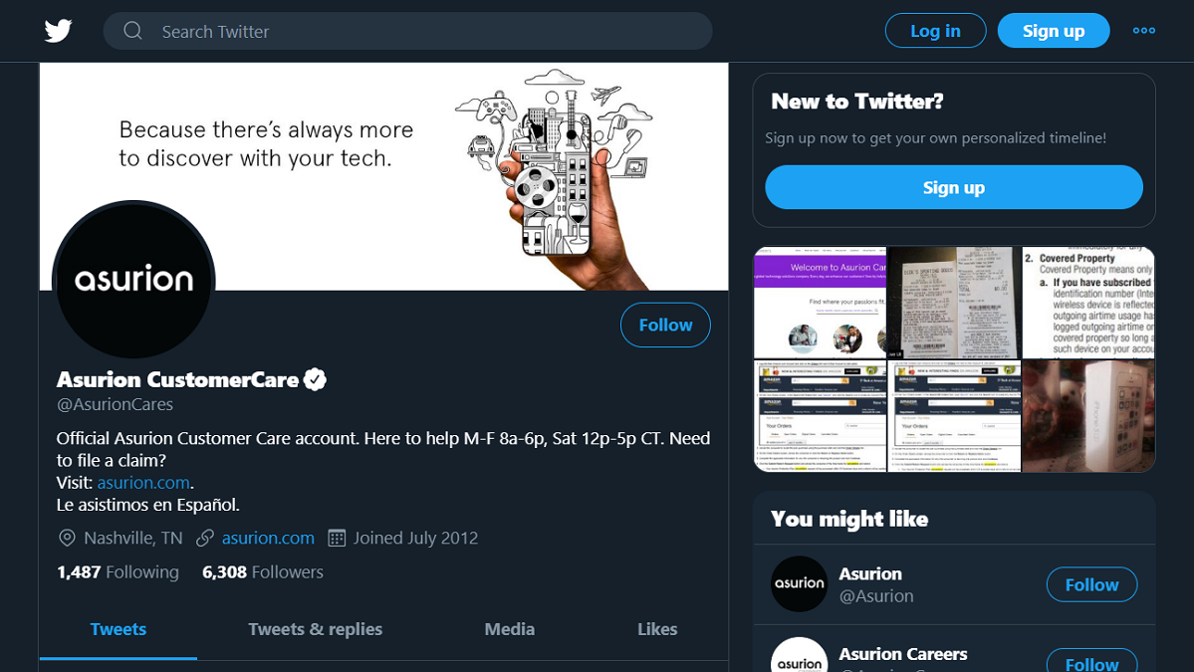Click the verified badge next to Asurion CustomerCare
Image resolution: width=1194 pixels, height=672 pixels.
click(316, 379)
